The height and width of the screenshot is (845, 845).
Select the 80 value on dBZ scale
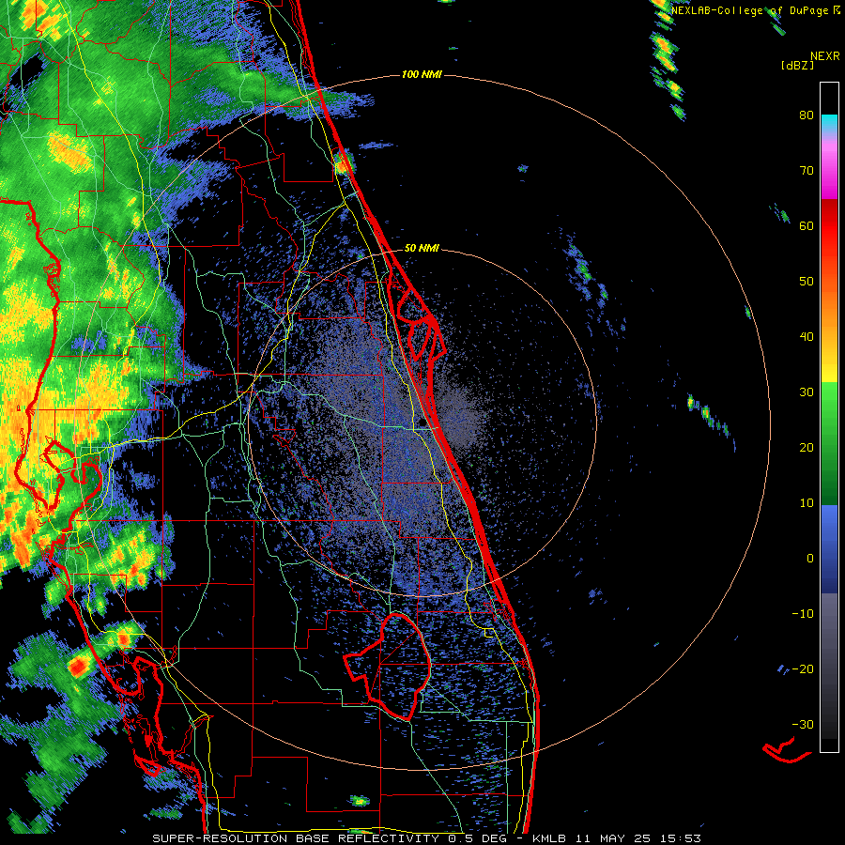click(x=807, y=115)
